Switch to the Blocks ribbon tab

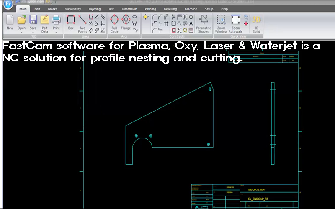coord(52,9)
